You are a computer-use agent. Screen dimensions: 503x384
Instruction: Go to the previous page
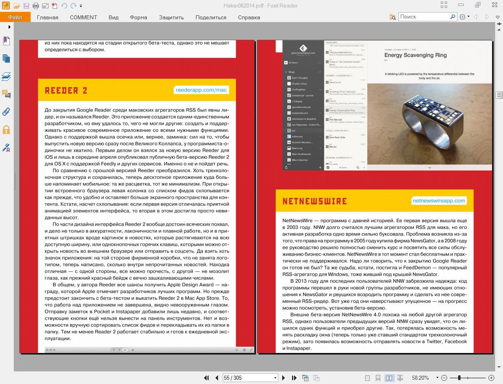click(217, 378)
